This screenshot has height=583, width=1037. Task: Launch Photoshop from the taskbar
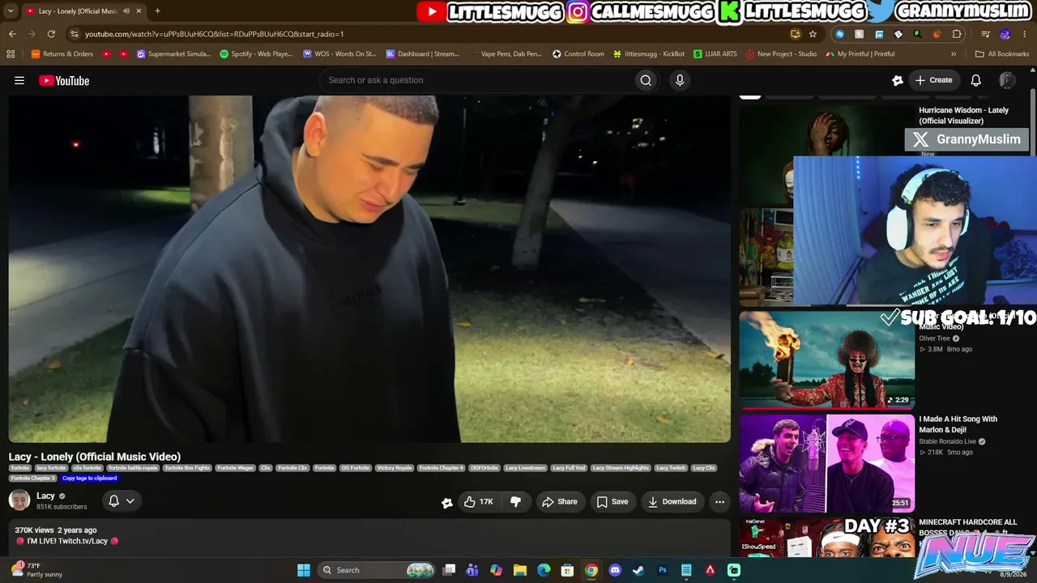point(663,570)
